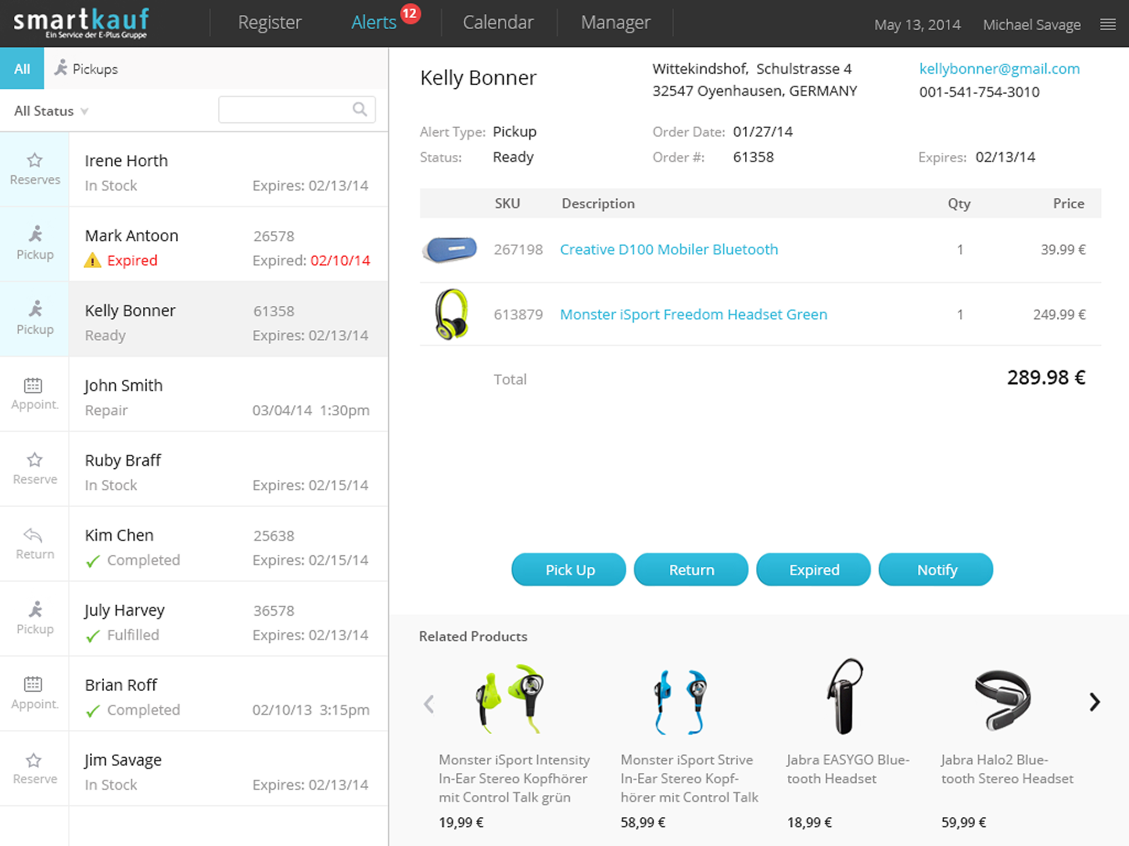Go to the Calendar section
This screenshot has width=1129, height=846.
coord(498,23)
